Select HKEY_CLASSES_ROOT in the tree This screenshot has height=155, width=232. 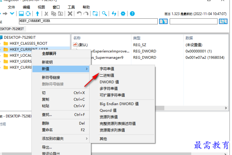pos(28,43)
